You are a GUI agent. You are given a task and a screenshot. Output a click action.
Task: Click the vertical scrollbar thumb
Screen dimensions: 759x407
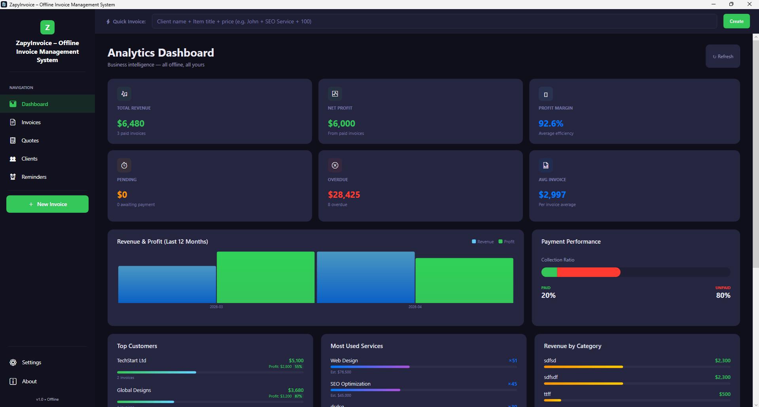pos(755,153)
